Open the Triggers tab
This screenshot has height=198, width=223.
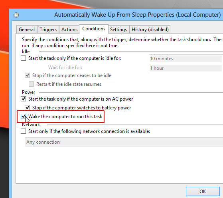pyautogui.click(x=48, y=30)
